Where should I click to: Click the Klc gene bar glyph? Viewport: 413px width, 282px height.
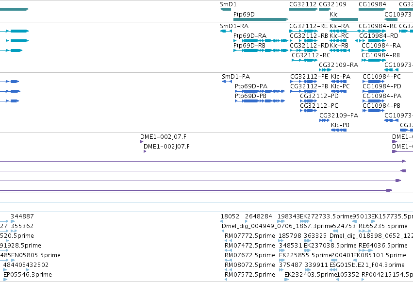(344, 19)
